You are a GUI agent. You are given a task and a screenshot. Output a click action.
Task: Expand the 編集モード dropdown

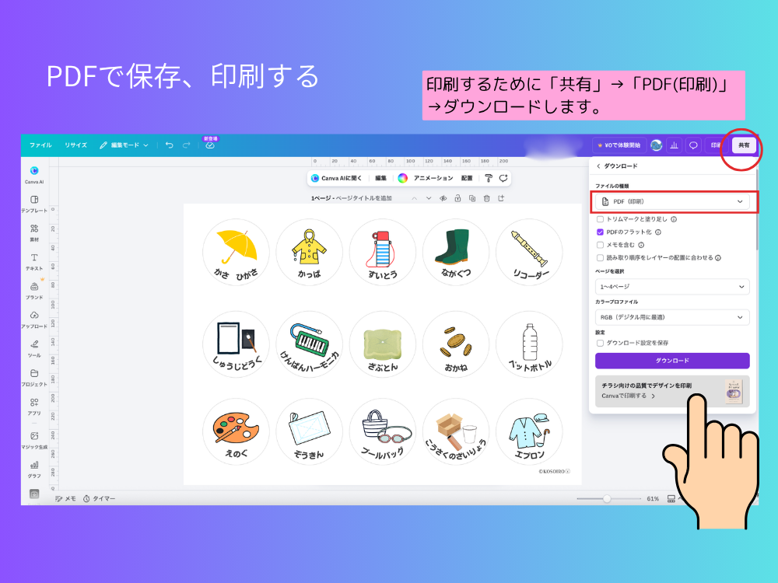pyautogui.click(x=124, y=145)
